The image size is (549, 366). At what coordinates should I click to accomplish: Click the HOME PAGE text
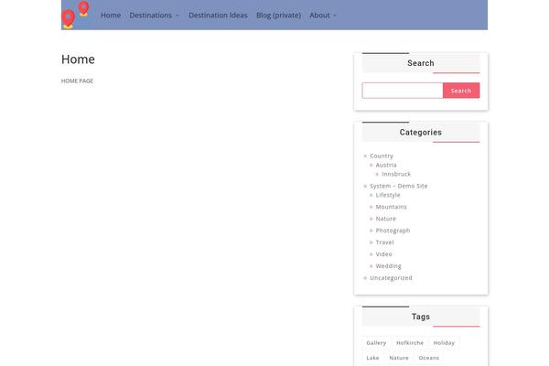point(77,81)
